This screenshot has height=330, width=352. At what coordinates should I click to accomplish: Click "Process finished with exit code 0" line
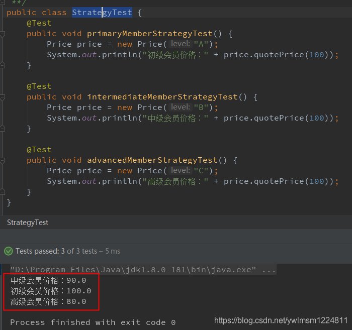tap(93, 322)
